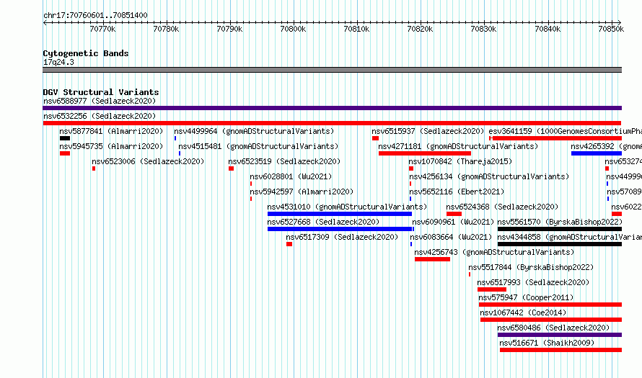Image resolution: width=642 pixels, height=378 pixels.
Task: Click the red nsv575947 (Cooper2011) bar
Action: [550, 305]
